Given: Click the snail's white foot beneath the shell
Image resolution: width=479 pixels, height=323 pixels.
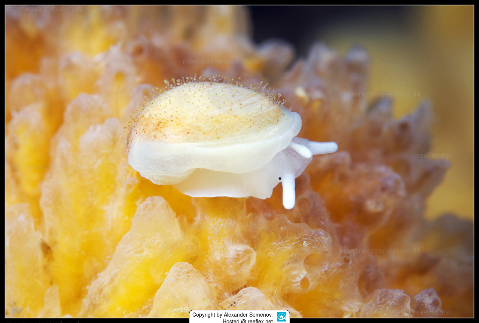Looking at the screenshot, I should [x=225, y=185].
